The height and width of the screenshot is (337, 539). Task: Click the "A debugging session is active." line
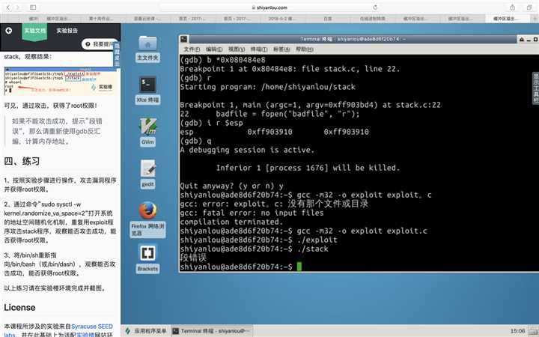[x=247, y=150]
